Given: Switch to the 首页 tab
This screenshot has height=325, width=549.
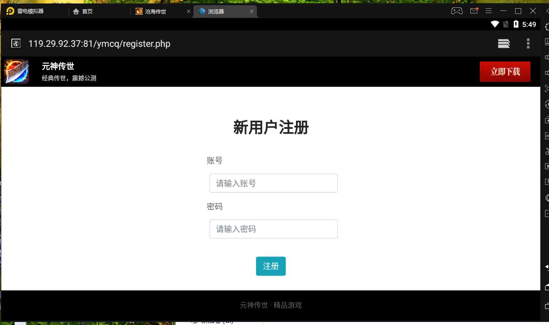Looking at the screenshot, I should (87, 11).
